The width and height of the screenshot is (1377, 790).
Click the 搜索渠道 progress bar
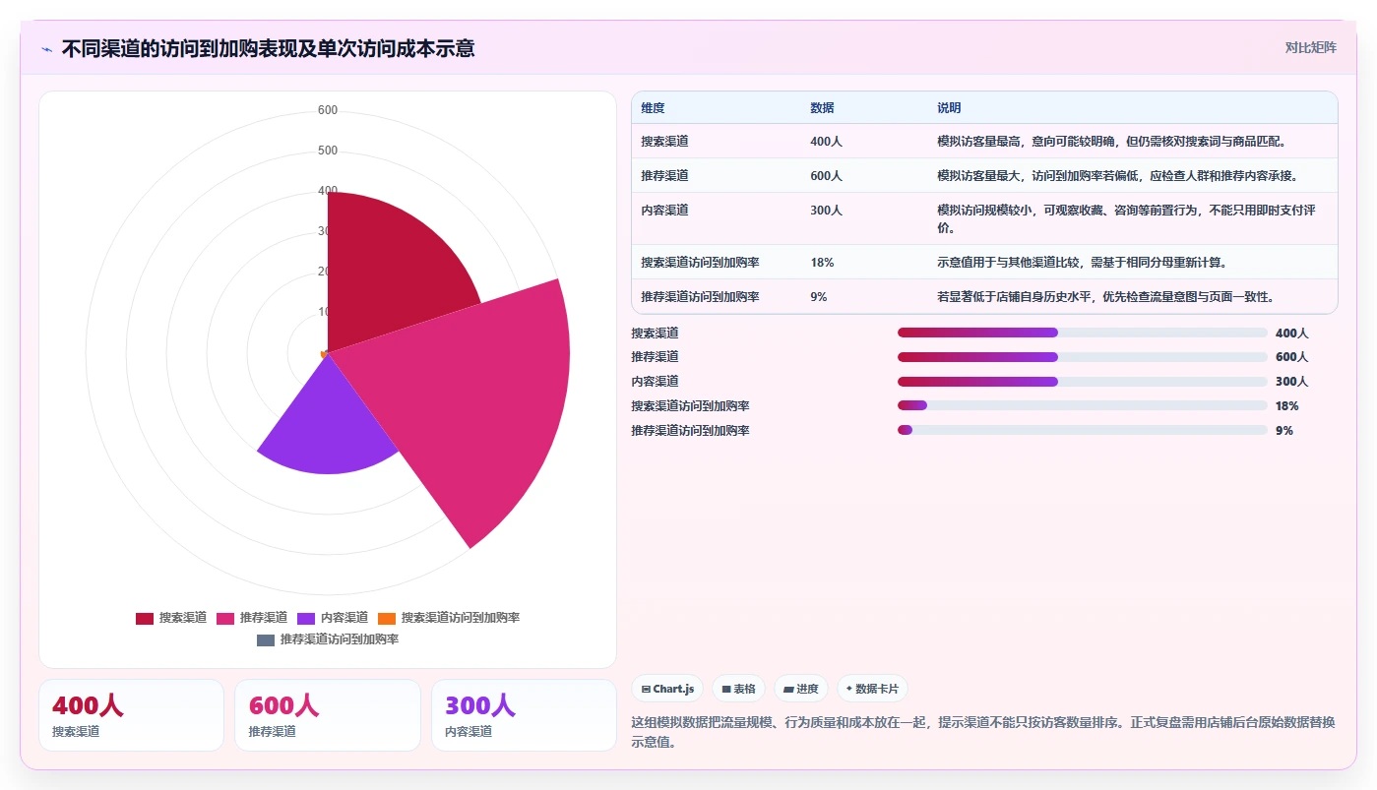coord(1083,333)
